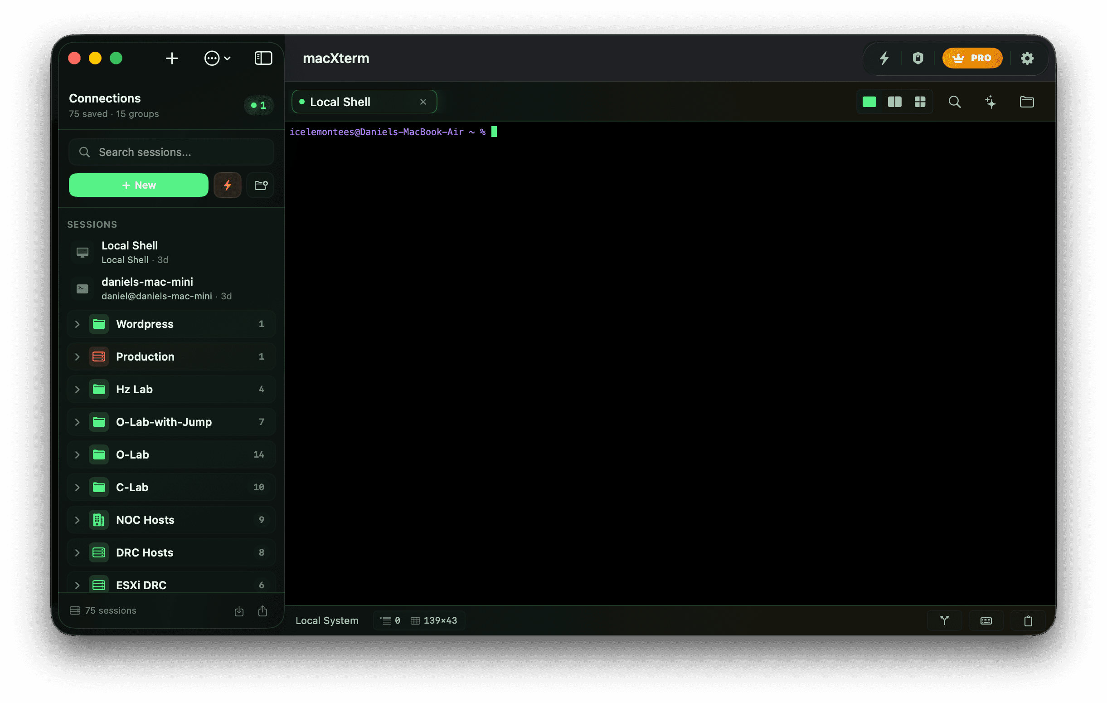Click the green New button

(x=138, y=186)
